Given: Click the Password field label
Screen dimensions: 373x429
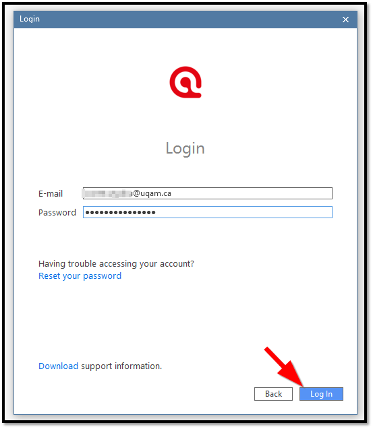Looking at the screenshot, I should click(57, 213).
